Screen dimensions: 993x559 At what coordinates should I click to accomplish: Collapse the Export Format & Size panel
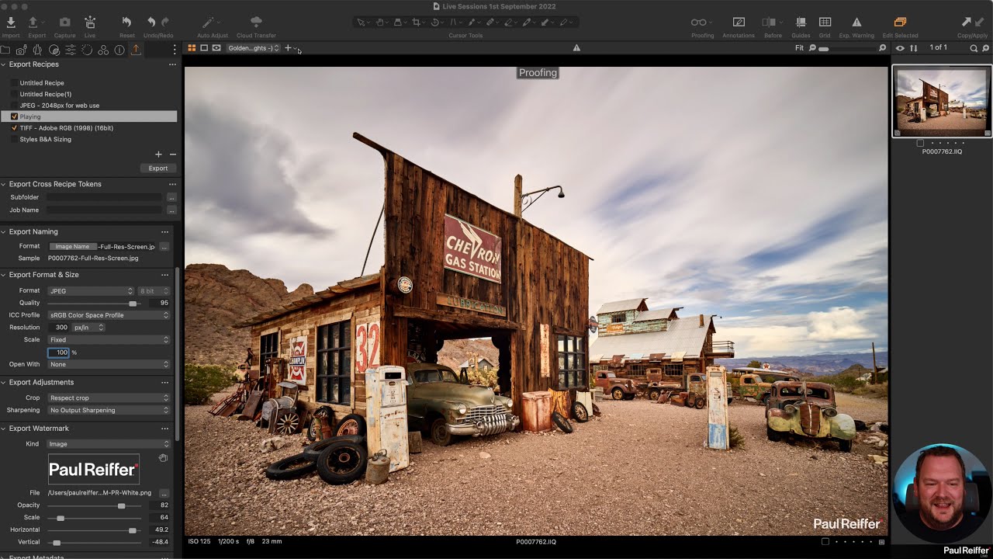tap(4, 274)
